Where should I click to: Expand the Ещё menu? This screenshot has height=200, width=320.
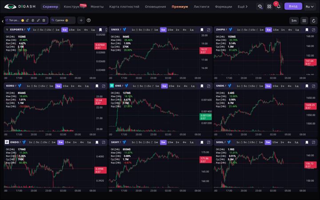pyautogui.click(x=243, y=7)
